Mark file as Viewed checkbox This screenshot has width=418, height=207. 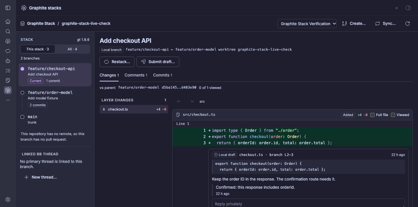(x=393, y=115)
